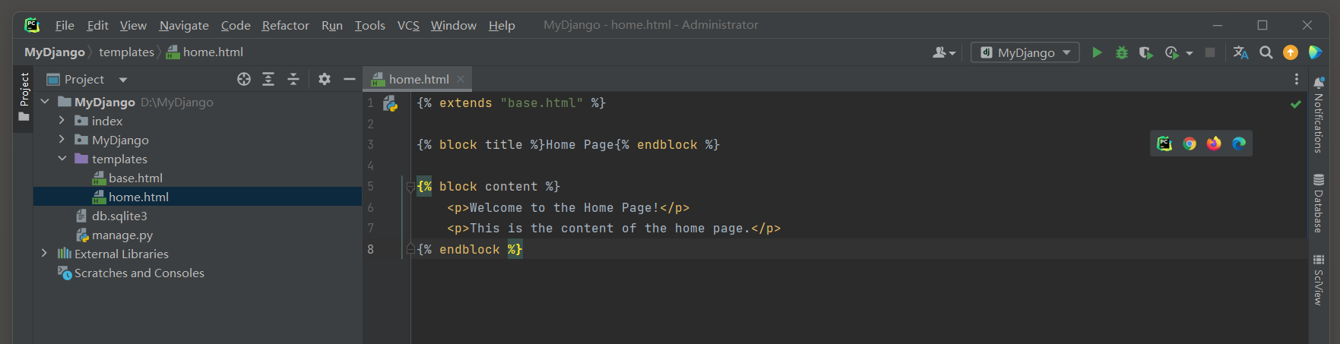Open the Code With Me user icon
The image size is (1340, 344).
point(943,52)
